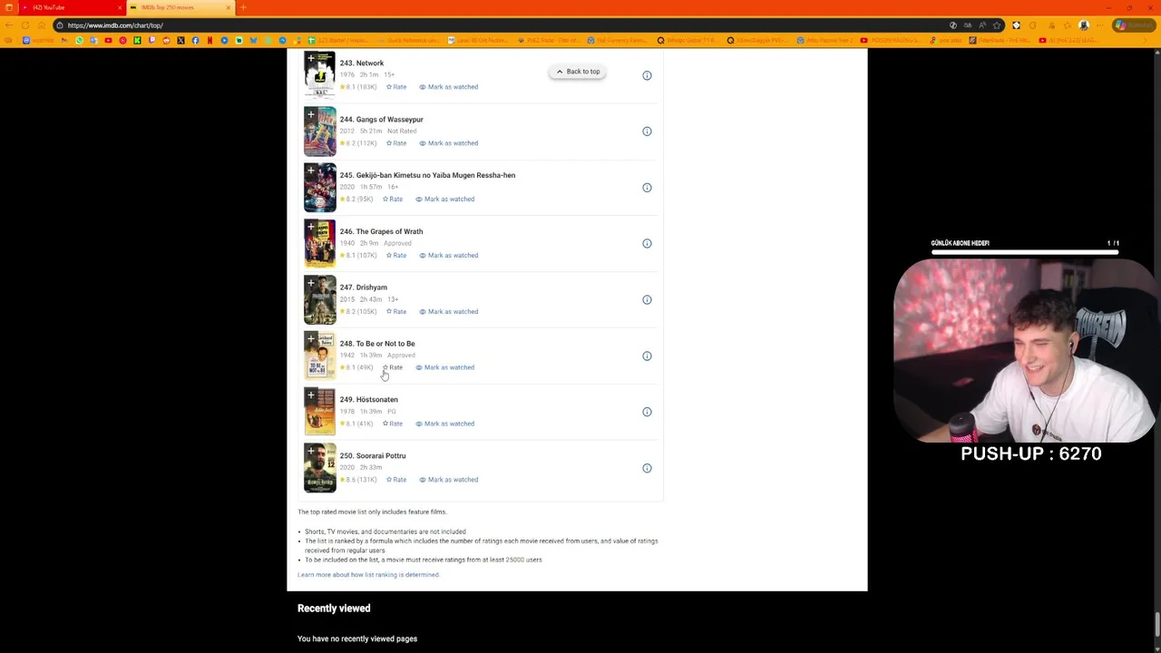Screen dimensions: 1161x653
Task: Open info icon for The Grapes of Wrath
Action: [x=647, y=243]
